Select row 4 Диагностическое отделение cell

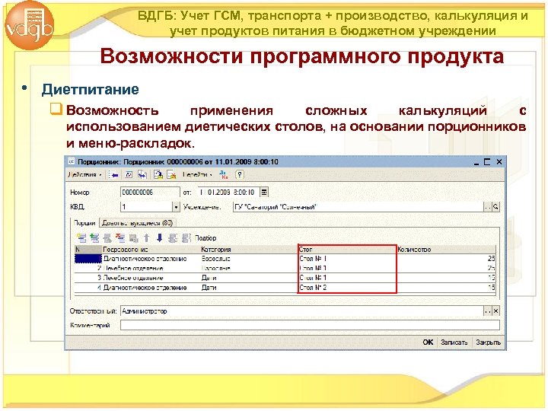click(x=151, y=287)
